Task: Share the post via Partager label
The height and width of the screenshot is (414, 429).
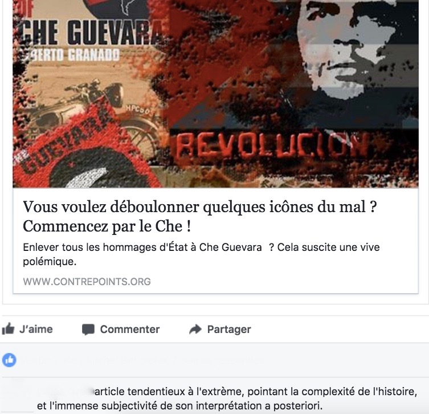Action: point(229,330)
